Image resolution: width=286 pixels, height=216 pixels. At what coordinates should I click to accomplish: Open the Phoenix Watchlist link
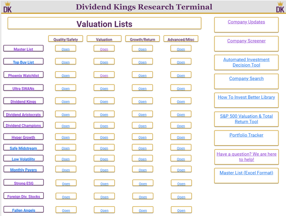[x=23, y=75]
